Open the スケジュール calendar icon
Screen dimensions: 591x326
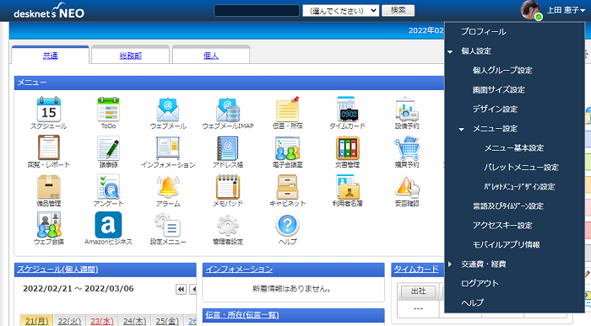(x=49, y=110)
